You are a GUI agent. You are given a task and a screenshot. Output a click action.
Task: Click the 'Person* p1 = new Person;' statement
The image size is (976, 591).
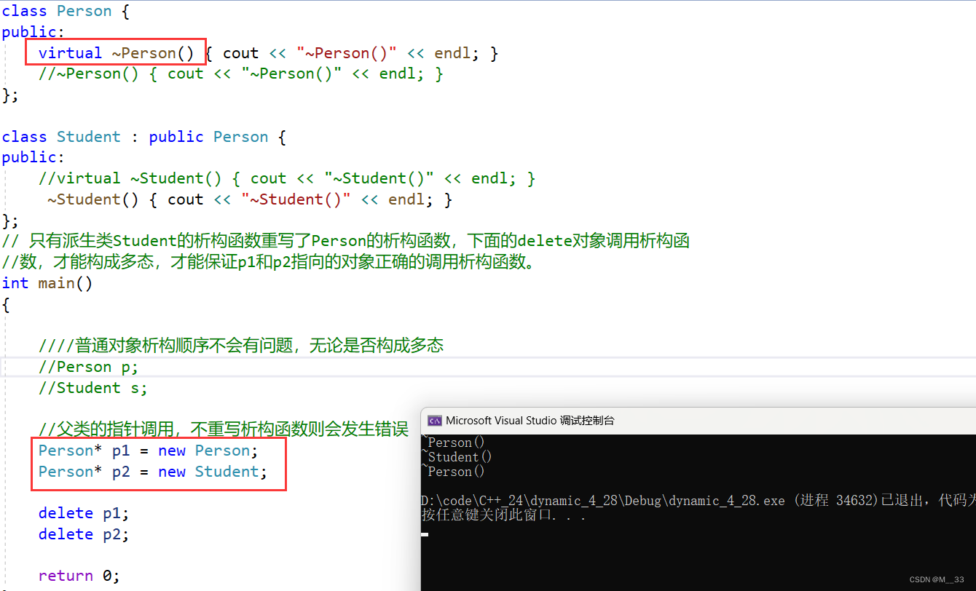tap(149, 451)
